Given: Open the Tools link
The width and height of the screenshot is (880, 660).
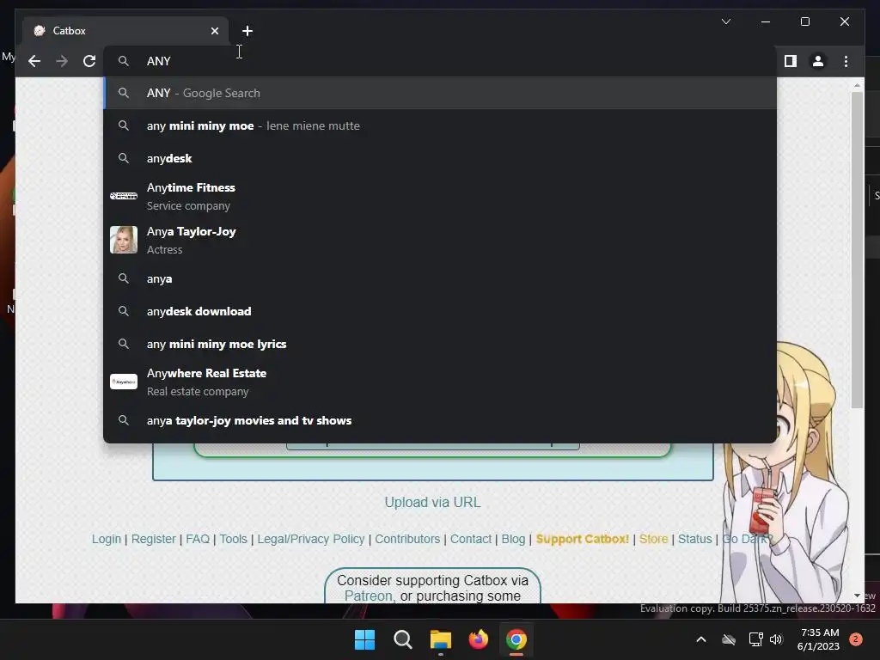Looking at the screenshot, I should [234, 539].
